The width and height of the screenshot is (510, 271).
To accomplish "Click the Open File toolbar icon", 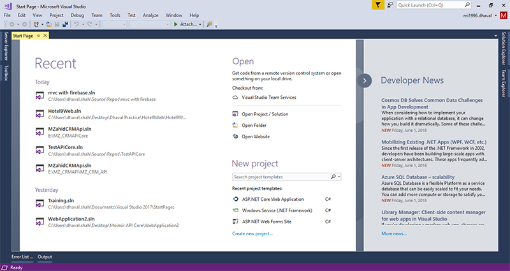I will [x=48, y=24].
